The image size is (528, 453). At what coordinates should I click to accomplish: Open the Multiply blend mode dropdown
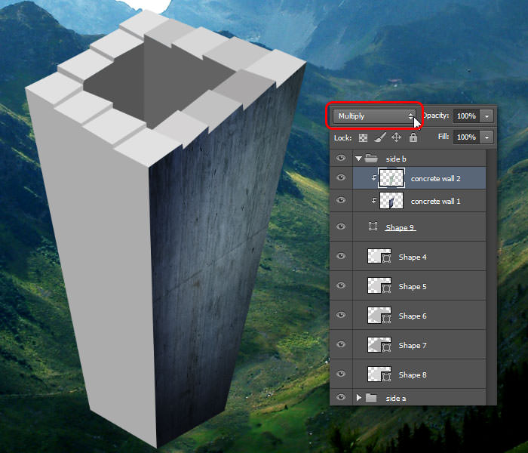pos(374,116)
